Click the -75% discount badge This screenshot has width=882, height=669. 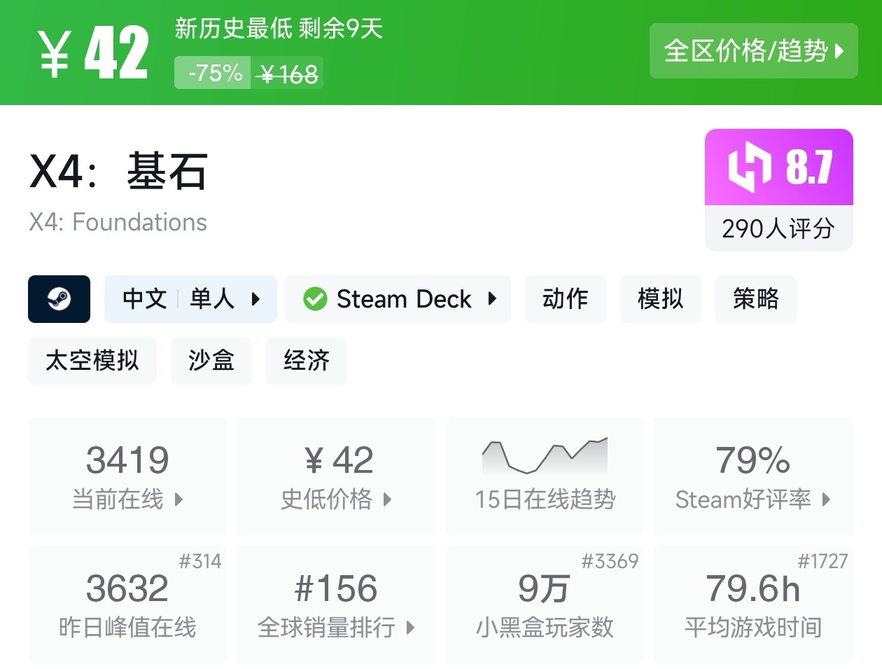215,73
